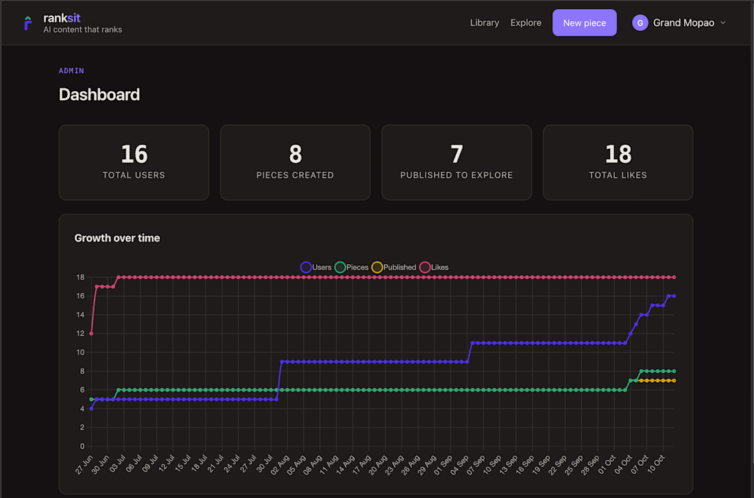Click the last Users data point at 16
754x498 pixels.
pos(674,296)
